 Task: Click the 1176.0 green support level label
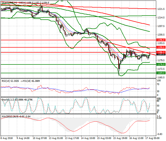point(161,64)
